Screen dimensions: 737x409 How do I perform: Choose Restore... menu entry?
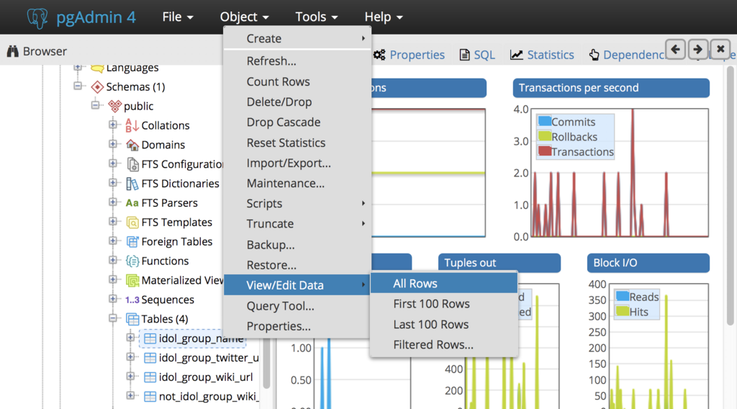click(297, 265)
